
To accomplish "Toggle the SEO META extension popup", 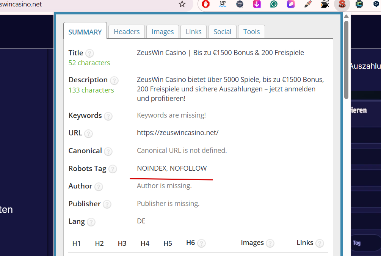I will coord(342,5).
